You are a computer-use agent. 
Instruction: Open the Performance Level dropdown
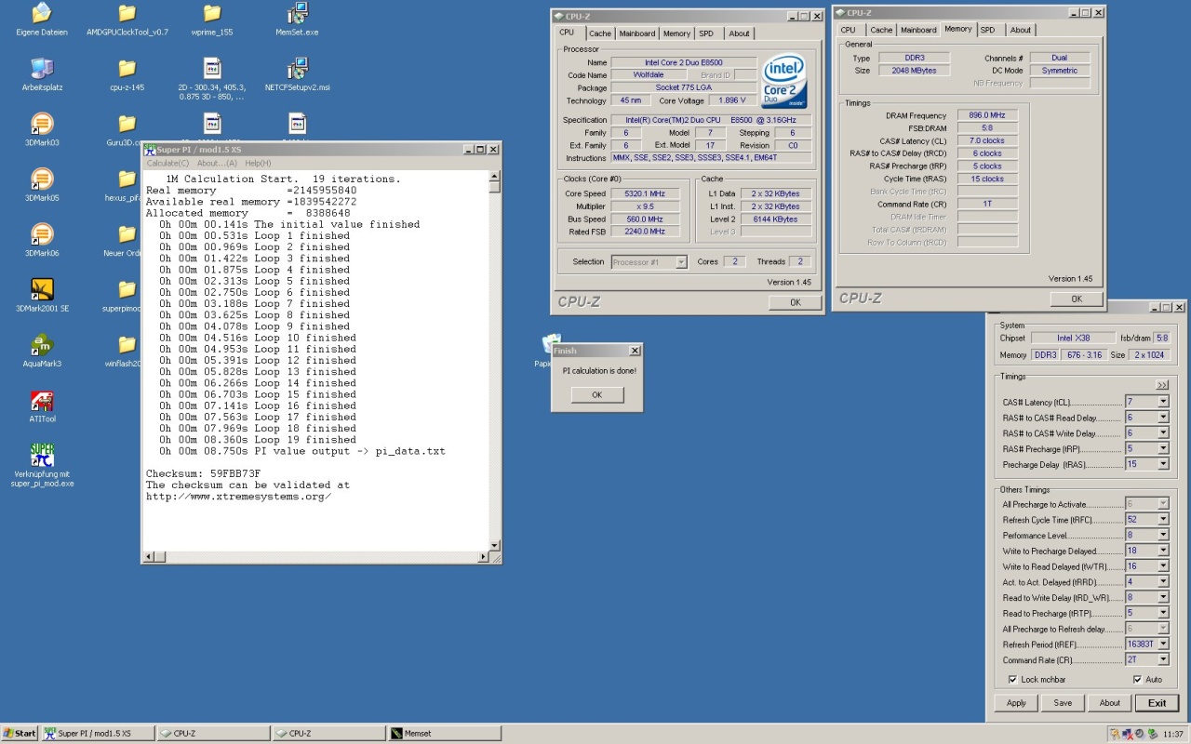pyautogui.click(x=1162, y=535)
